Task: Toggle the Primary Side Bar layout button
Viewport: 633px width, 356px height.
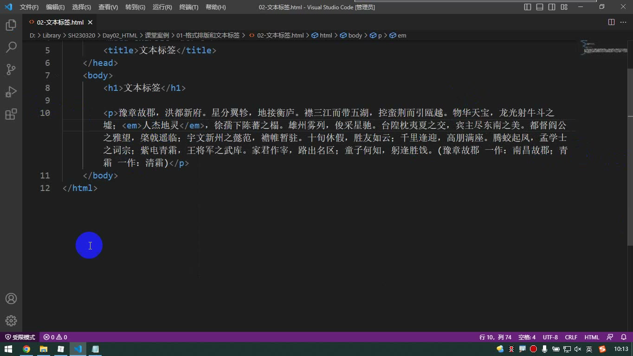Action: pos(528,7)
